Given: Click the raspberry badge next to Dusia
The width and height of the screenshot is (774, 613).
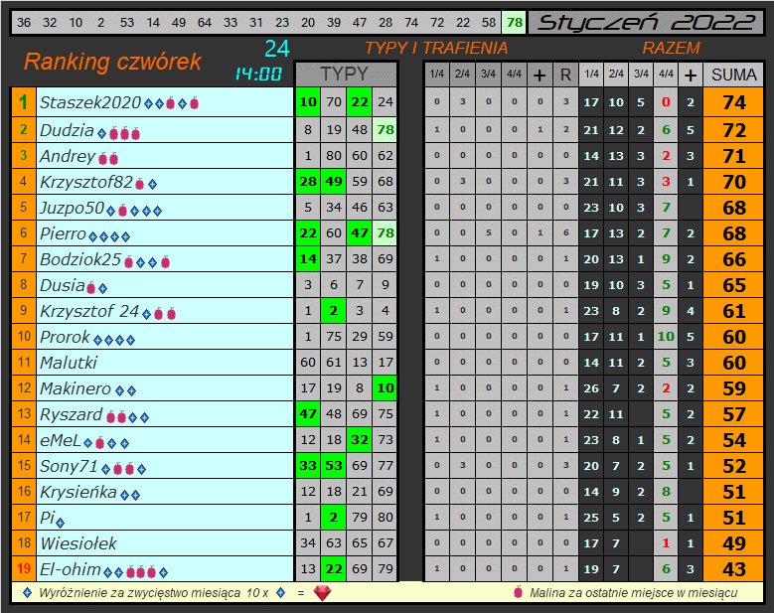Looking at the screenshot, I should click(x=90, y=288).
